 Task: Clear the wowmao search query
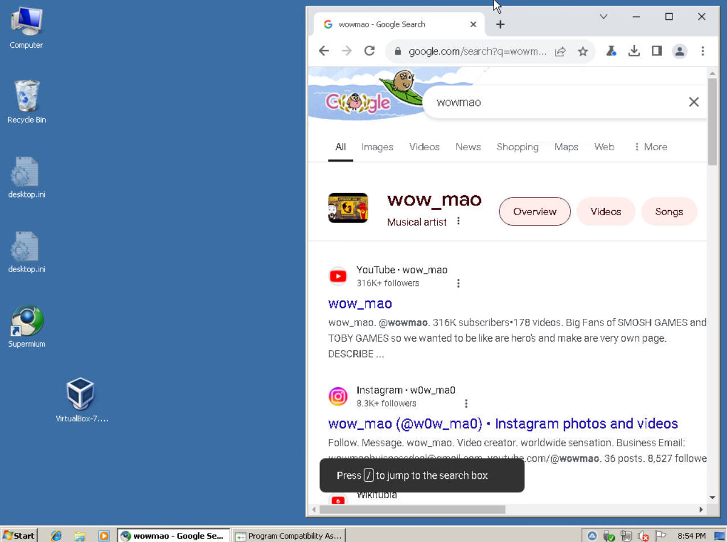pyautogui.click(x=693, y=102)
